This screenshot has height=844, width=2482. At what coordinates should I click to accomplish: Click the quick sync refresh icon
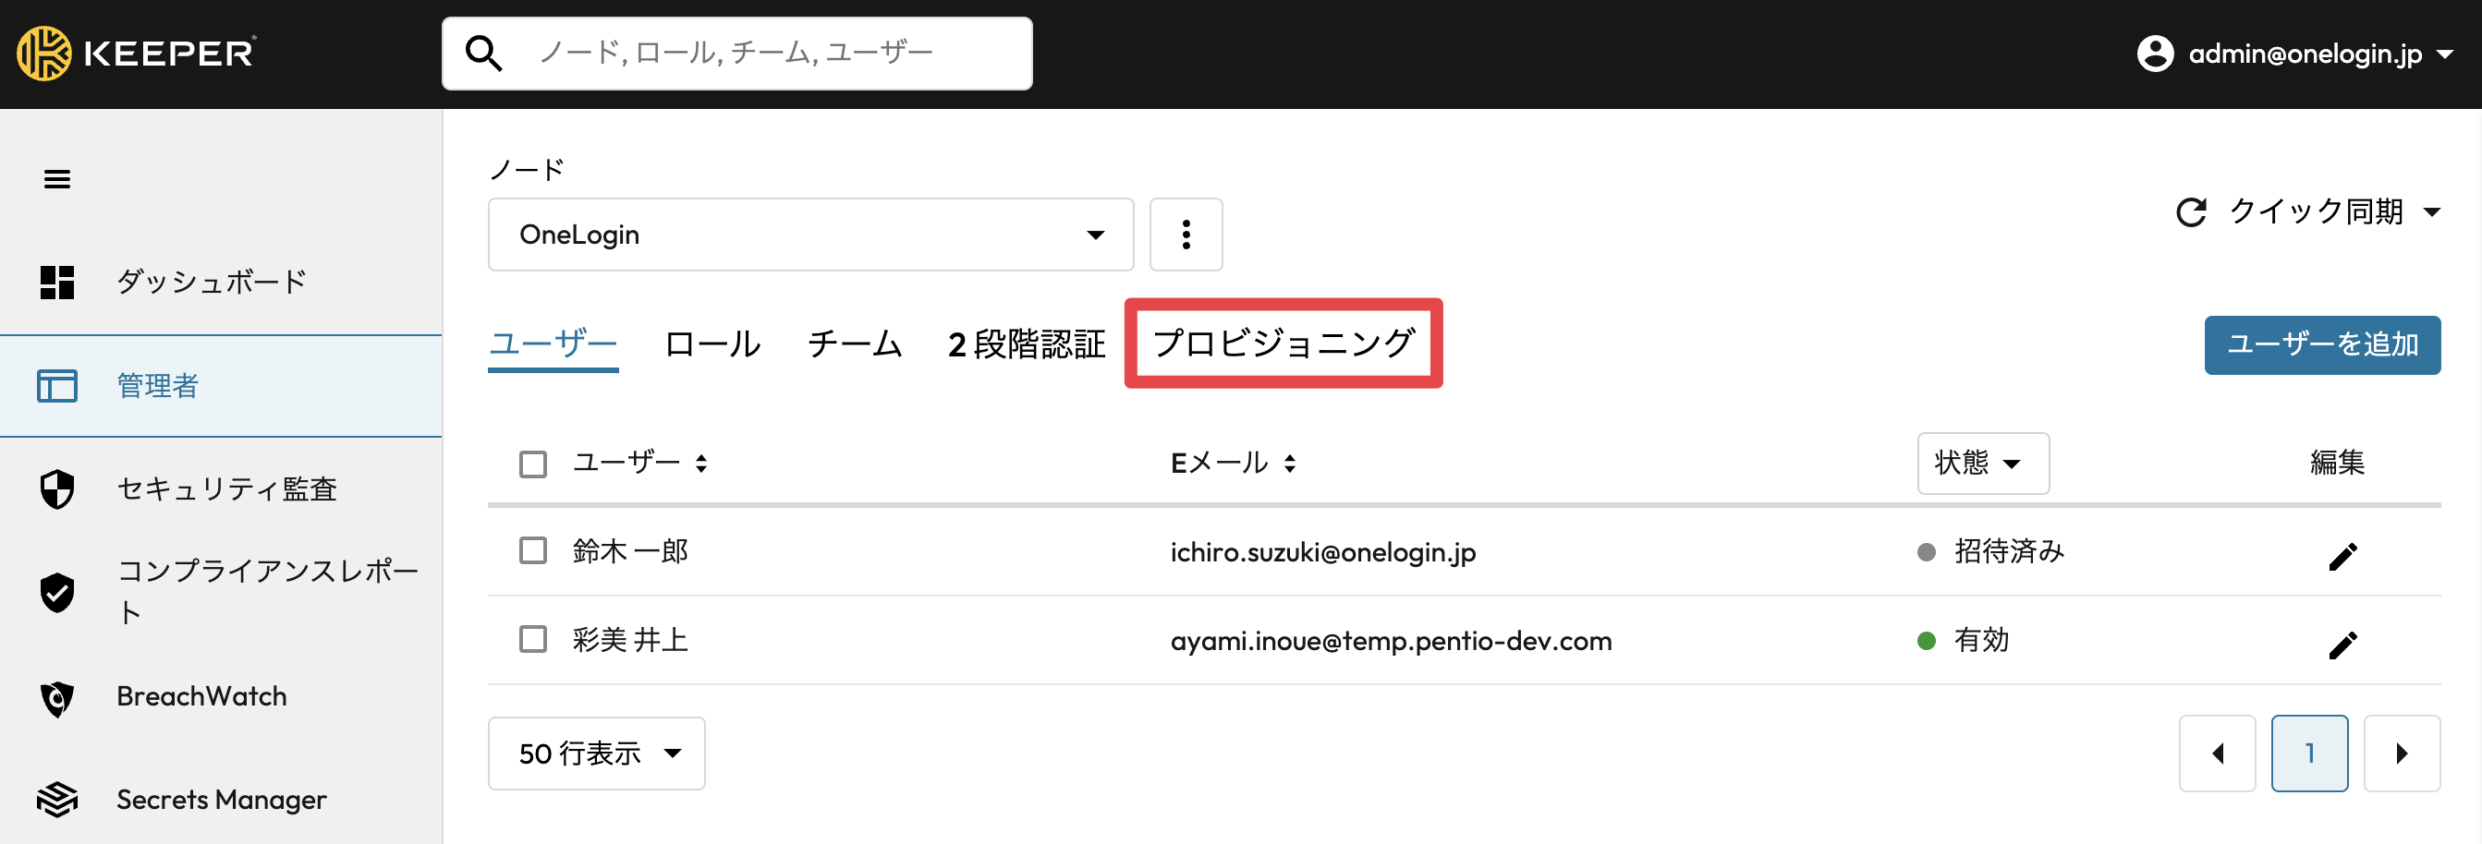click(x=2191, y=211)
